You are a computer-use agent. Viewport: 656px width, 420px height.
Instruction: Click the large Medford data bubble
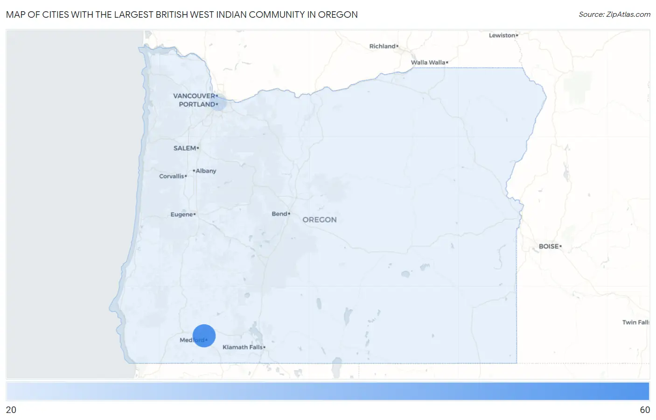204,335
